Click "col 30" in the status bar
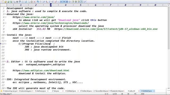This screenshot has height=95, width=170. tap(114, 94)
